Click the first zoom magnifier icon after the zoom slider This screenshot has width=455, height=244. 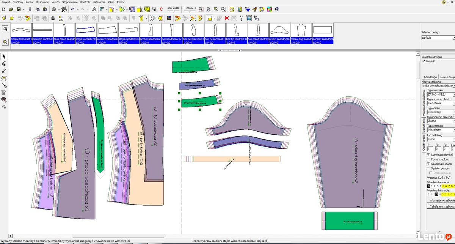pos(201,9)
